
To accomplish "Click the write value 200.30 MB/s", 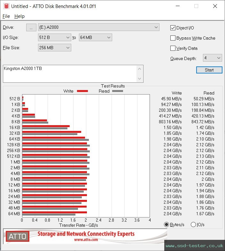I will 170,110.
